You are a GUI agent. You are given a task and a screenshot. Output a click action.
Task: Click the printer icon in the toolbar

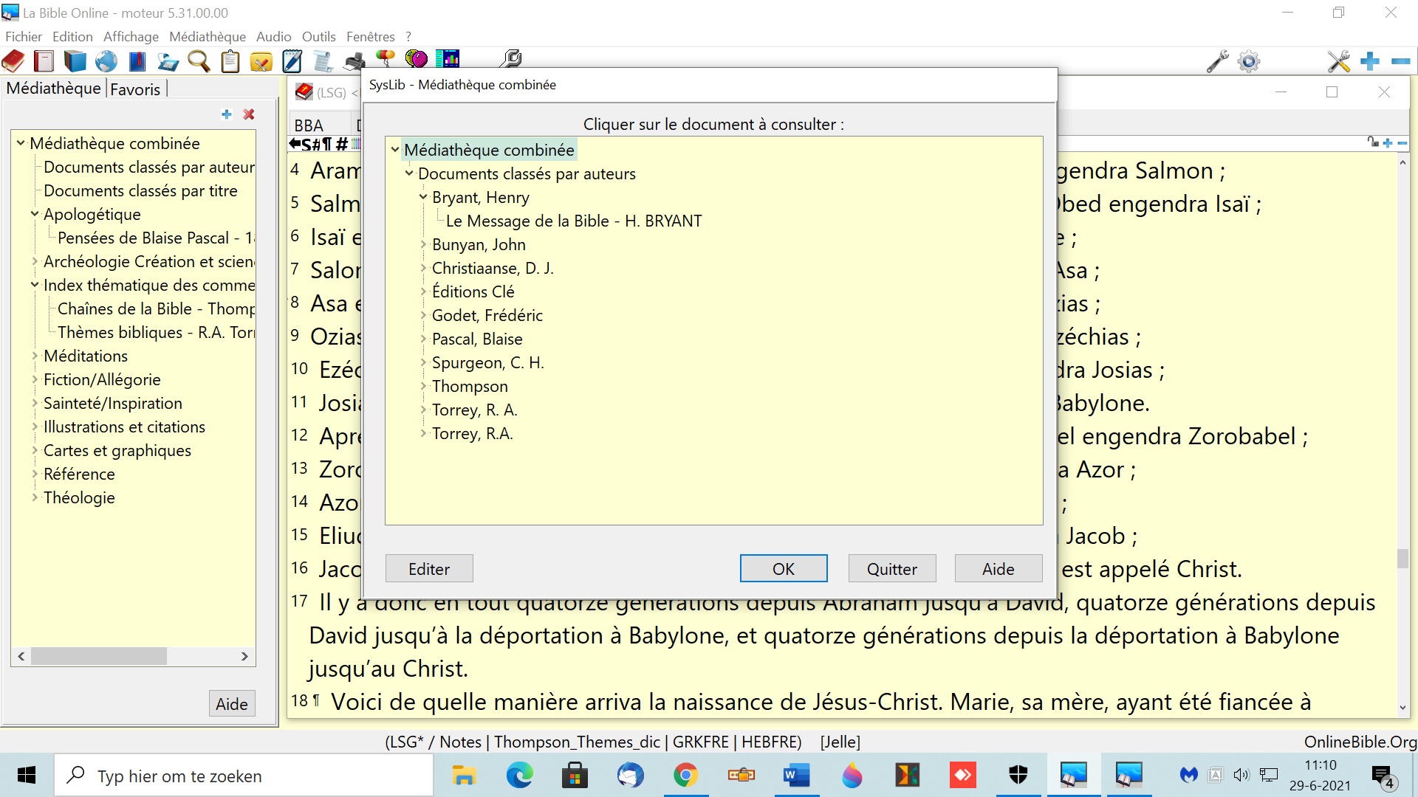click(355, 61)
